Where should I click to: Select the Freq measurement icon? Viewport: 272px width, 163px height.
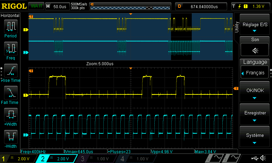click(x=11, y=49)
